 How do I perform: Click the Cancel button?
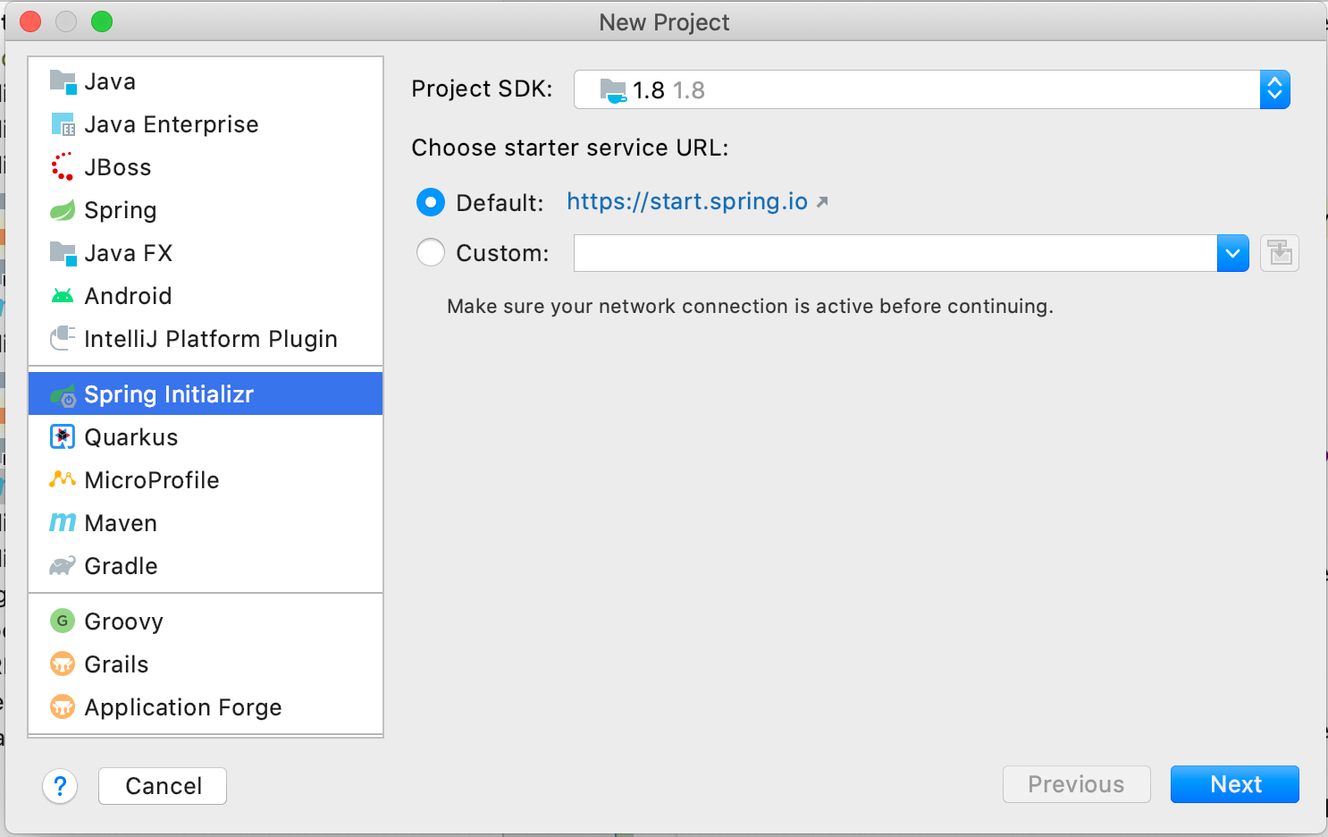tap(163, 786)
